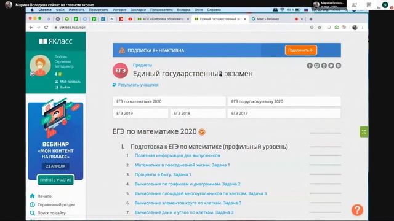
Task: Click the green Я account avatar top right
Action: click(x=385, y=5)
